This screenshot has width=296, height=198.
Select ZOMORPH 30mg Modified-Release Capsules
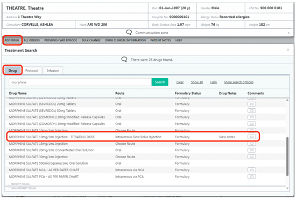pos(145,124)
